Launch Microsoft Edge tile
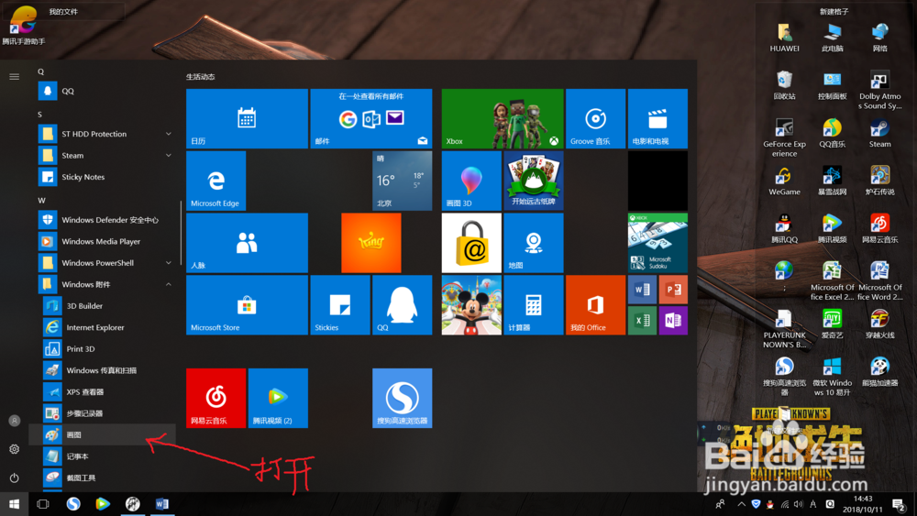This screenshot has height=516, width=917. point(215,181)
